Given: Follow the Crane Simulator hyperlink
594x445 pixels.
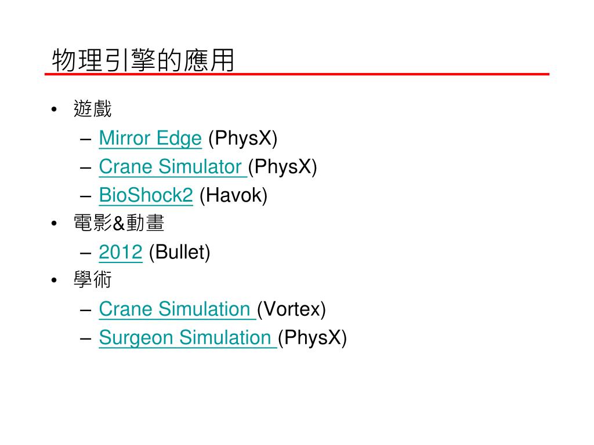Looking at the screenshot, I should 173,167.
